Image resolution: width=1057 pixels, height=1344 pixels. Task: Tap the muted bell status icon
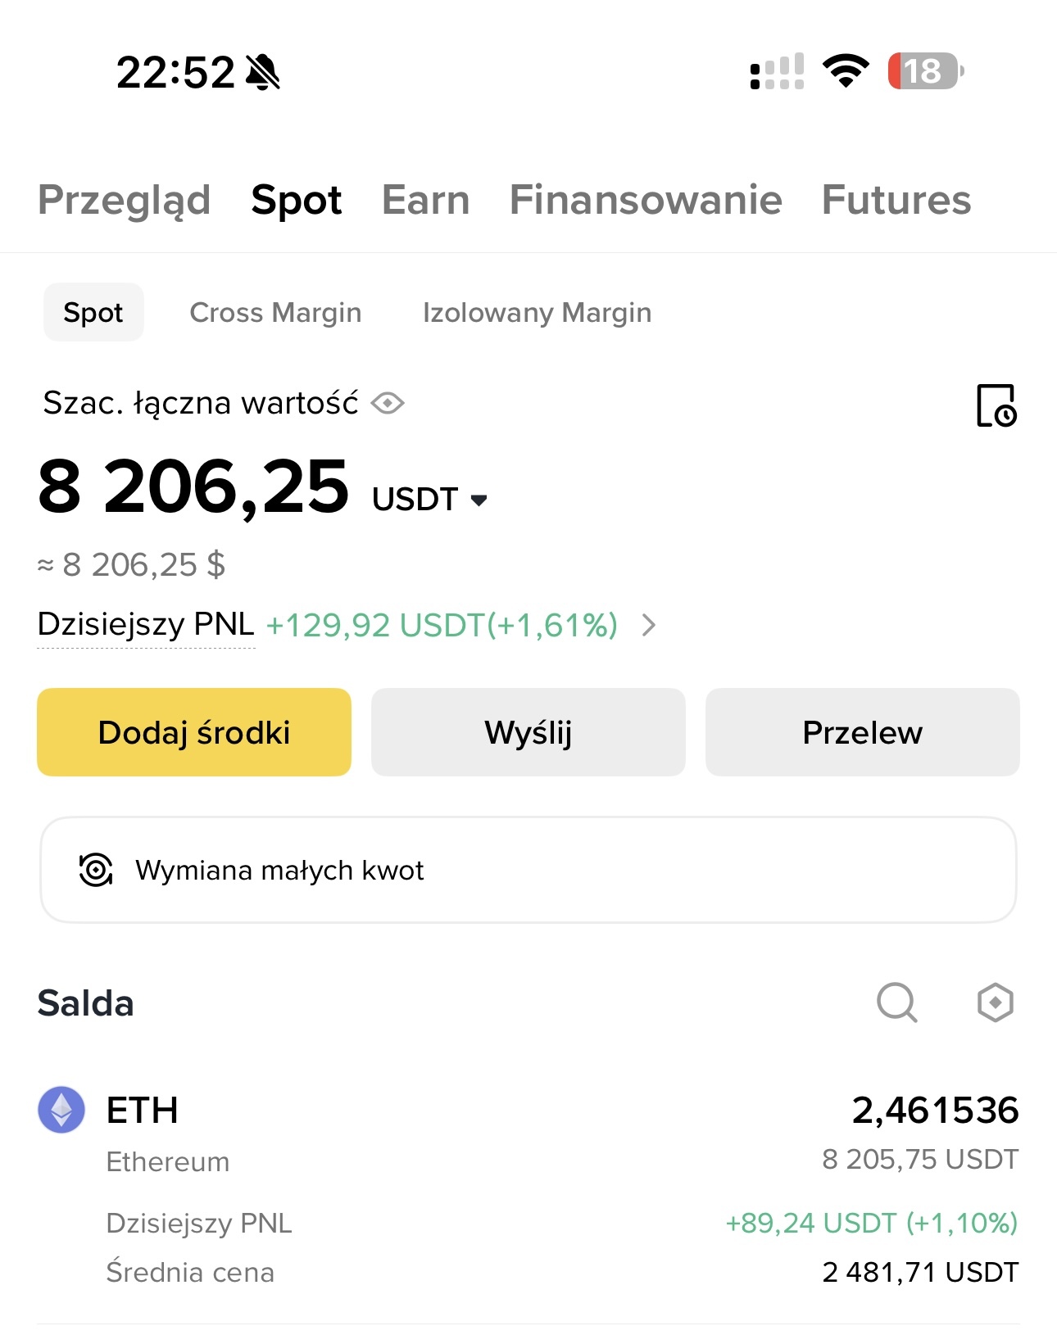(x=263, y=72)
